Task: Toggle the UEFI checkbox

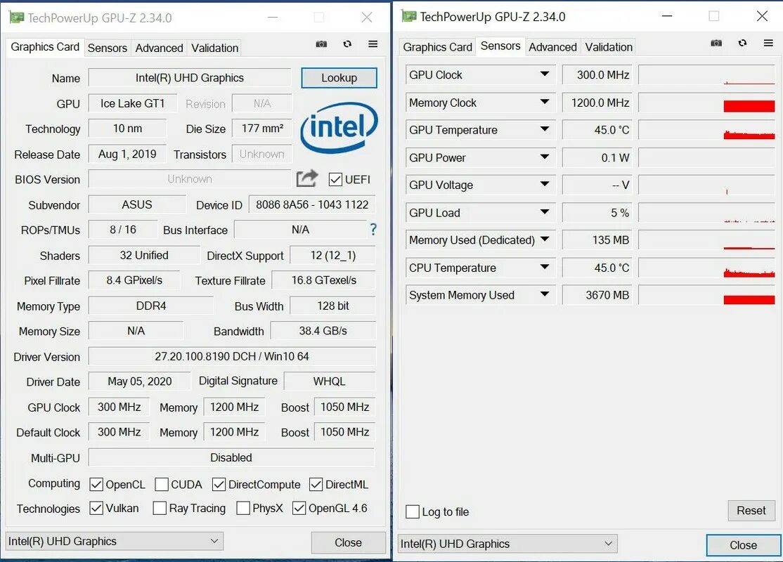Action: pyautogui.click(x=335, y=180)
